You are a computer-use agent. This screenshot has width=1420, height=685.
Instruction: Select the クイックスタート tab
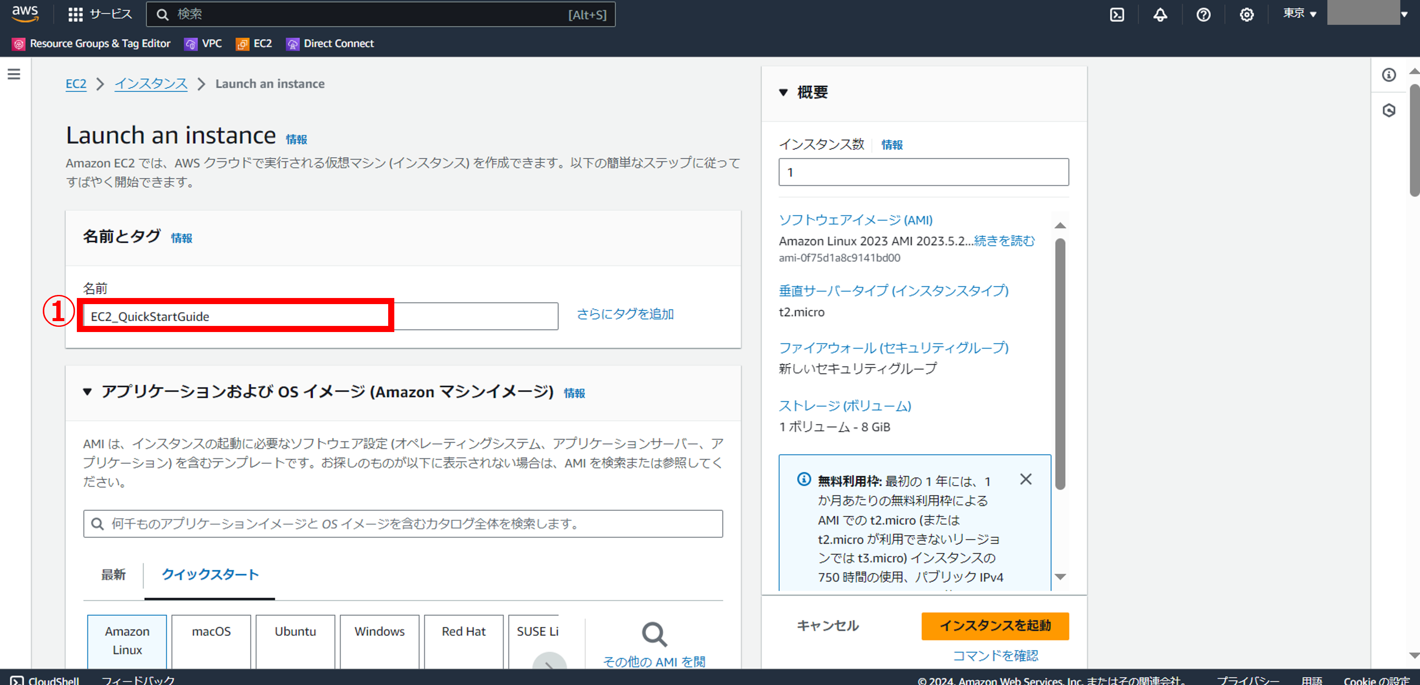210,574
